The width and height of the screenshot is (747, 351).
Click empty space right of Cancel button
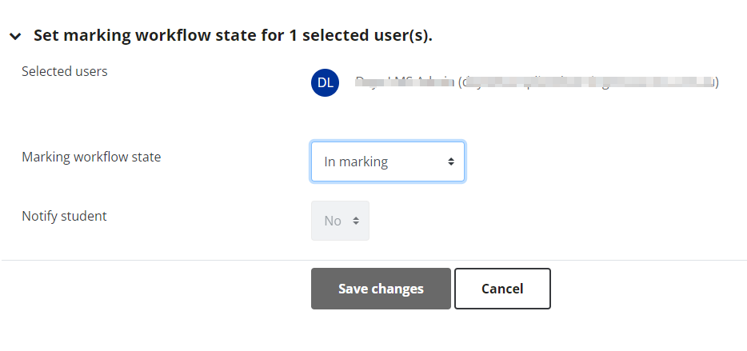[x=648, y=289]
